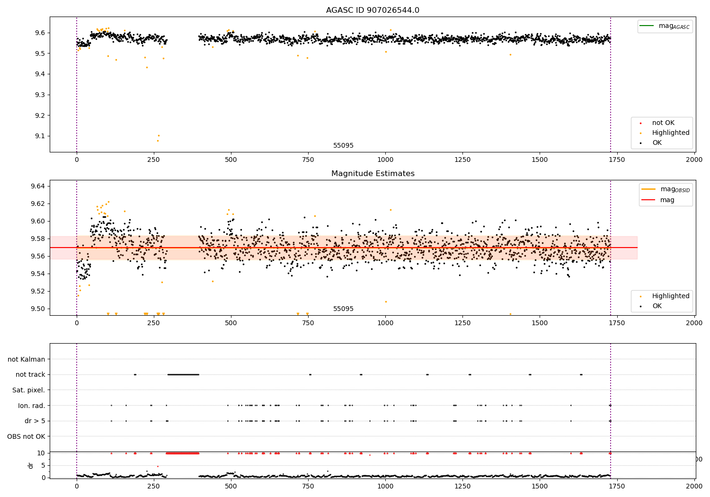
Task: Click the green mag AGASC legend line
Action: (647, 26)
